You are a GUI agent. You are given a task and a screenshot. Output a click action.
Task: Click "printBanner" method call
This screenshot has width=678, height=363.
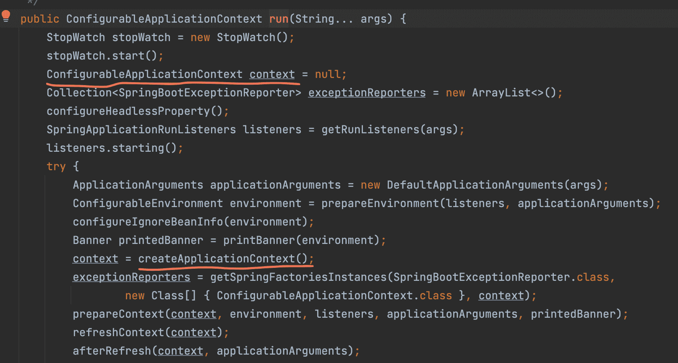pos(259,240)
